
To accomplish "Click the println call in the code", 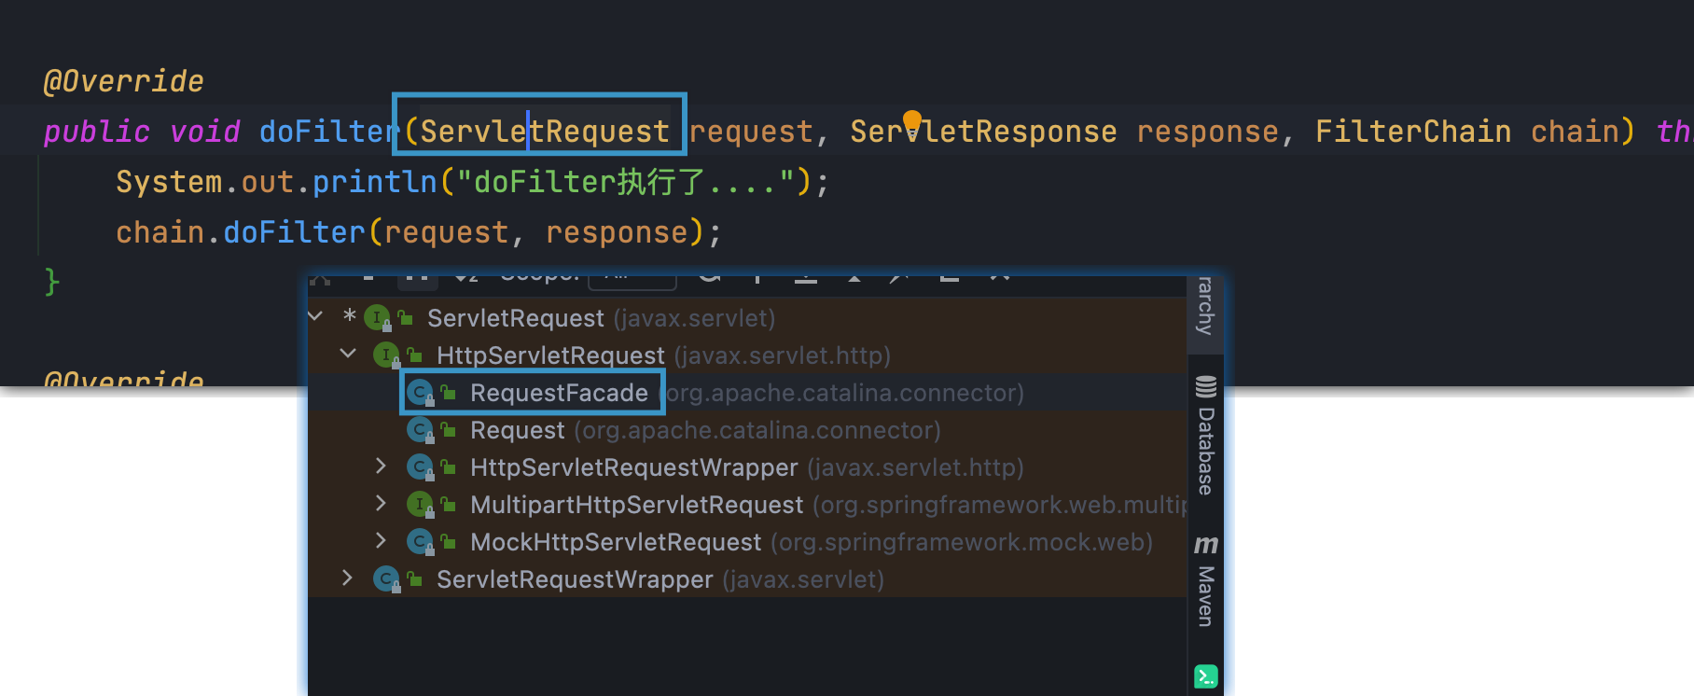I will pyautogui.click(x=375, y=182).
